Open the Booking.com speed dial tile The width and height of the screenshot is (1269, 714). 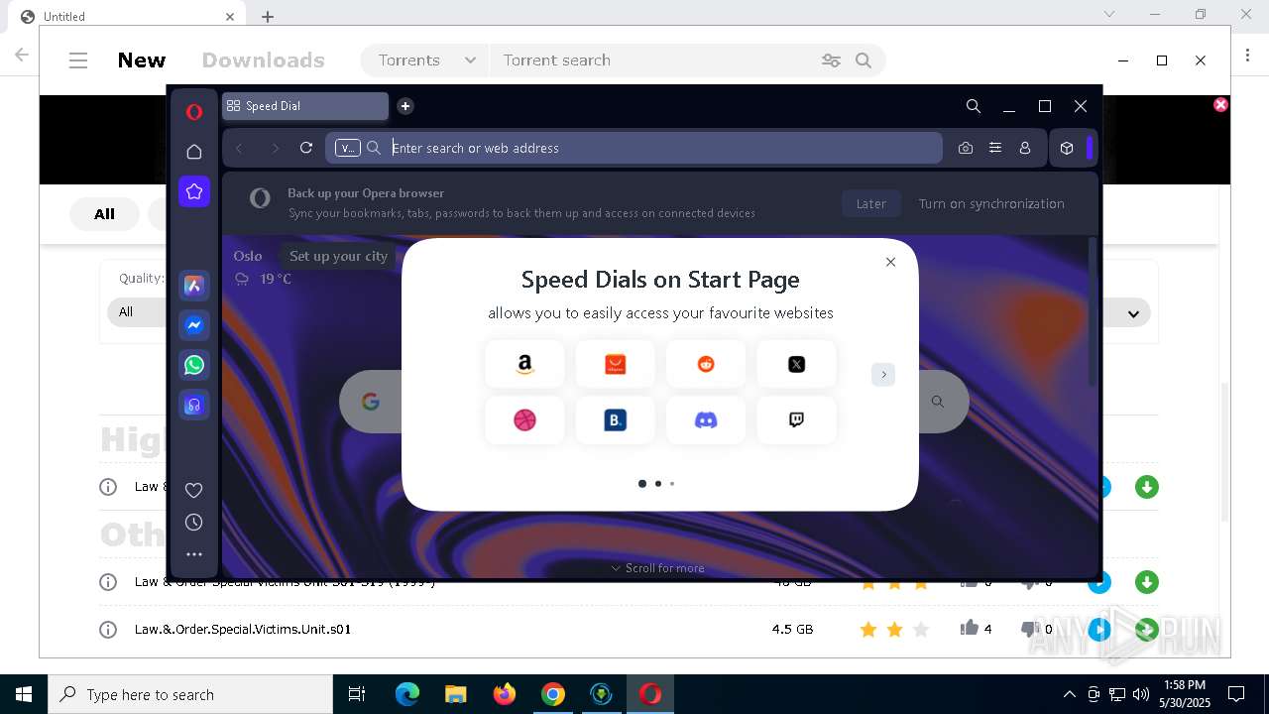point(616,420)
